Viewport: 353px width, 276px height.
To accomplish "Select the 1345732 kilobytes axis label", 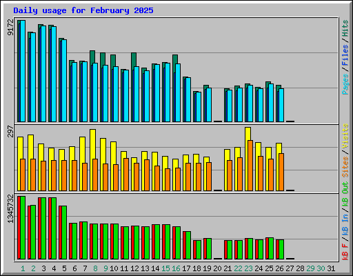I will click(x=10, y=209).
